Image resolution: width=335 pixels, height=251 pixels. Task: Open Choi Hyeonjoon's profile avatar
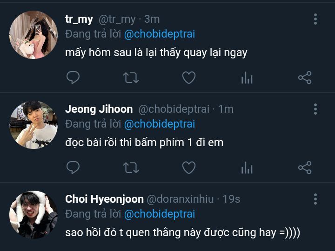pos(33,215)
